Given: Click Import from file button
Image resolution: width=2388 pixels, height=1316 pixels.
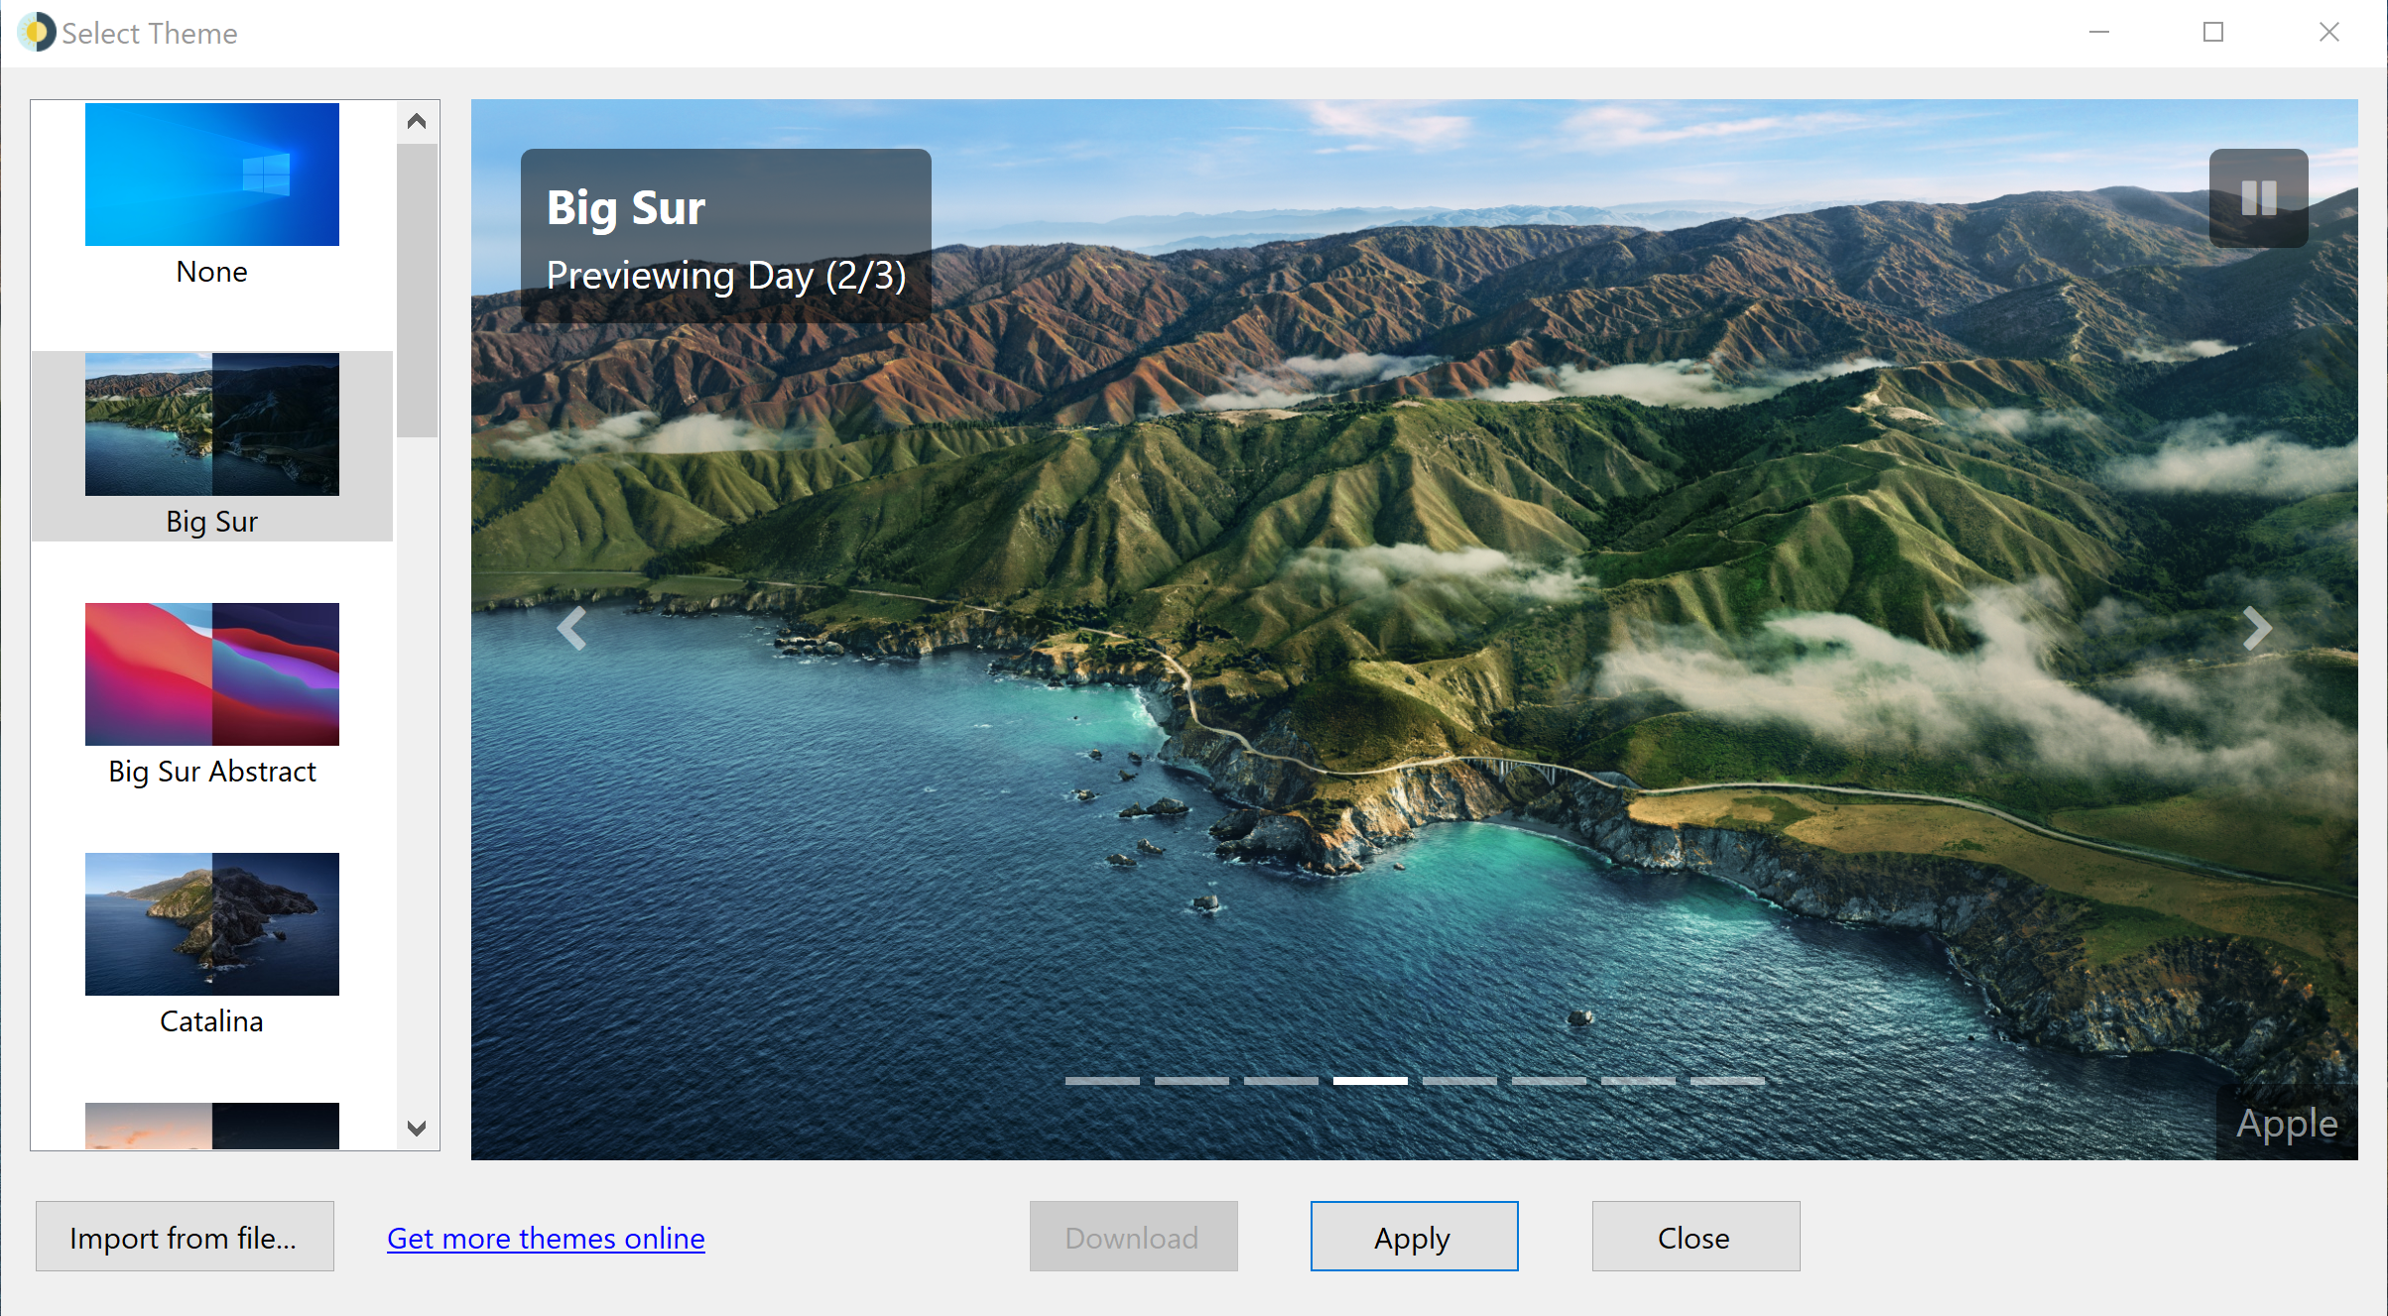Looking at the screenshot, I should (185, 1237).
